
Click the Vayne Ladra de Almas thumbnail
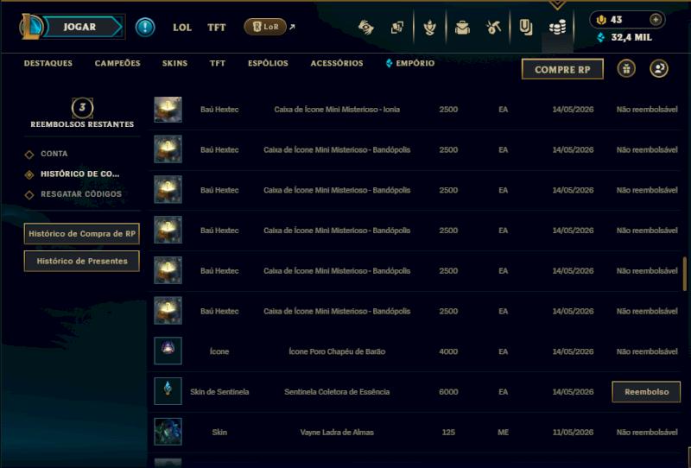[x=168, y=432]
